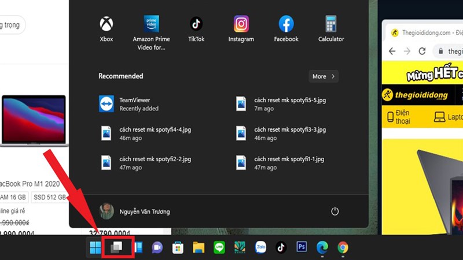Click thegioididong logo on website
463x260 pixels.
click(415, 95)
